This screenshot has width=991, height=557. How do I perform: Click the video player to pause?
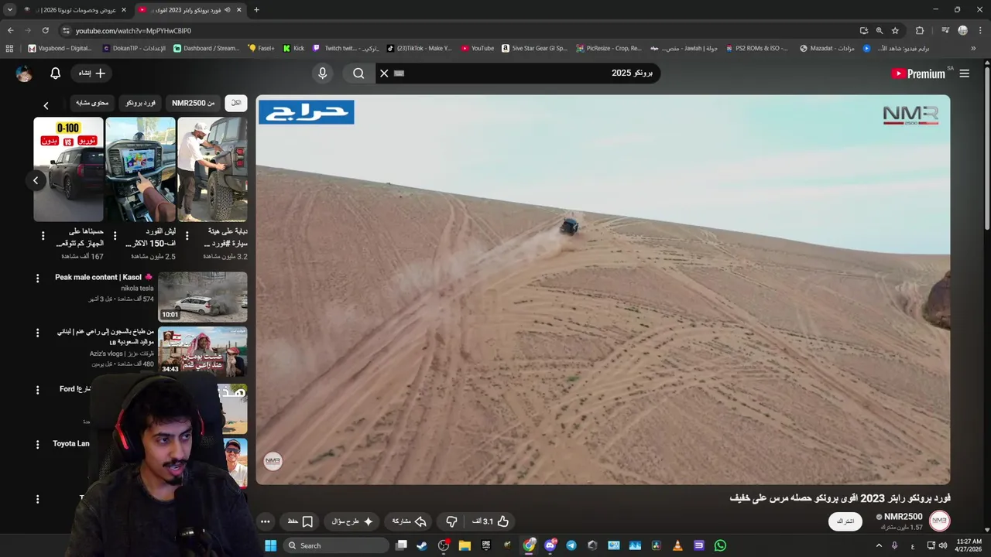pos(603,290)
